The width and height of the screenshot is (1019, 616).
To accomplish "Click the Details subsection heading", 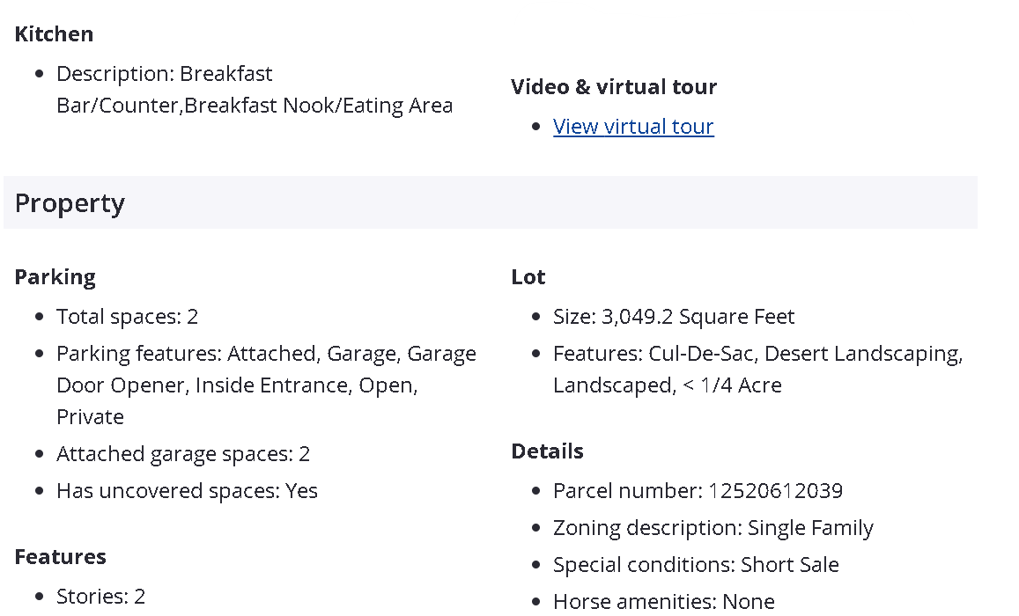I will coord(547,451).
